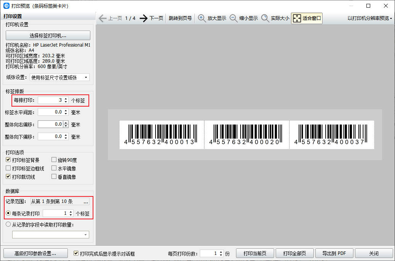The width and height of the screenshot is (395, 261).
Task: Open record range with ellipsis button
Action: [x=86, y=201]
